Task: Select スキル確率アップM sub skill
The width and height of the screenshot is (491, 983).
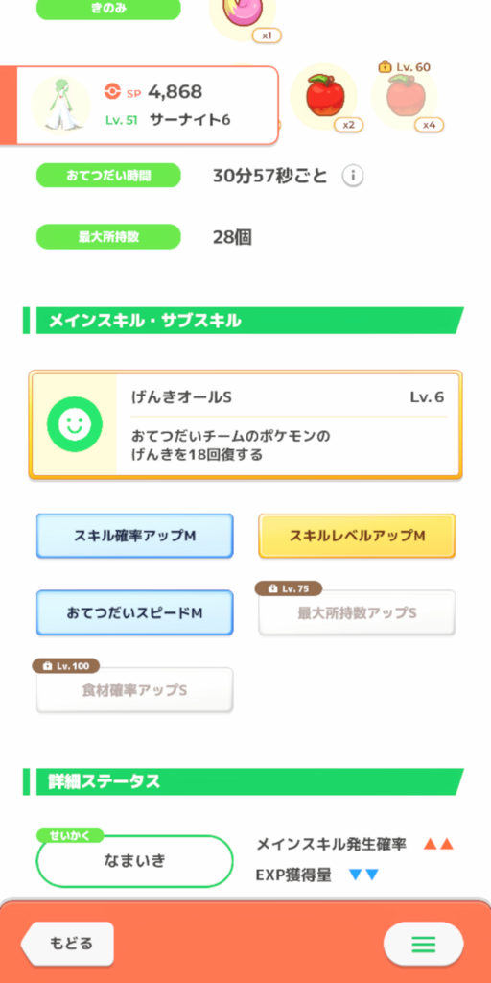Action: (x=134, y=536)
